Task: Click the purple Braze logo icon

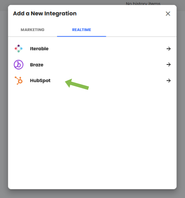Action: [18, 65]
